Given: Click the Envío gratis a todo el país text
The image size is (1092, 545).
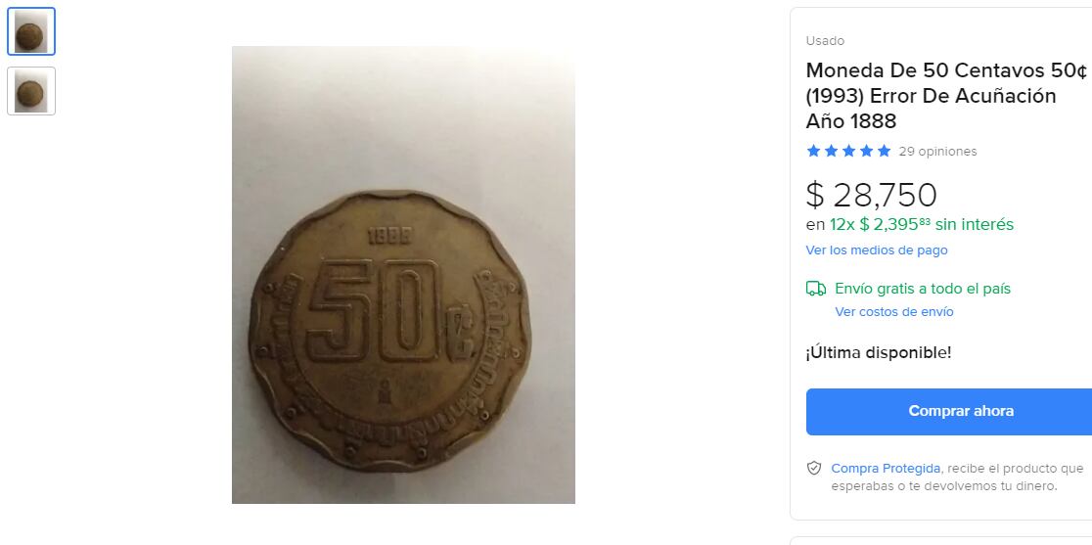Looking at the screenshot, I should pyautogui.click(x=923, y=289).
